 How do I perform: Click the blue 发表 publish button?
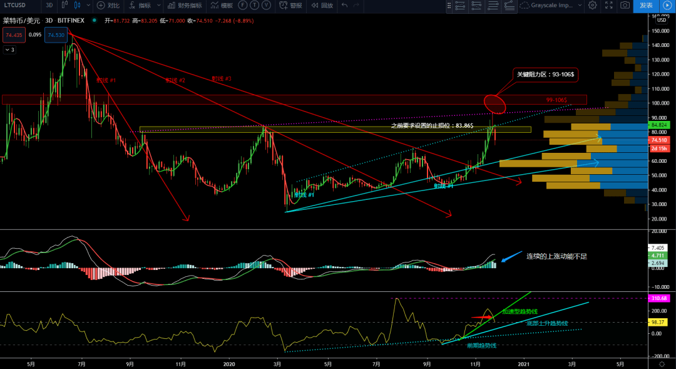pos(646,6)
